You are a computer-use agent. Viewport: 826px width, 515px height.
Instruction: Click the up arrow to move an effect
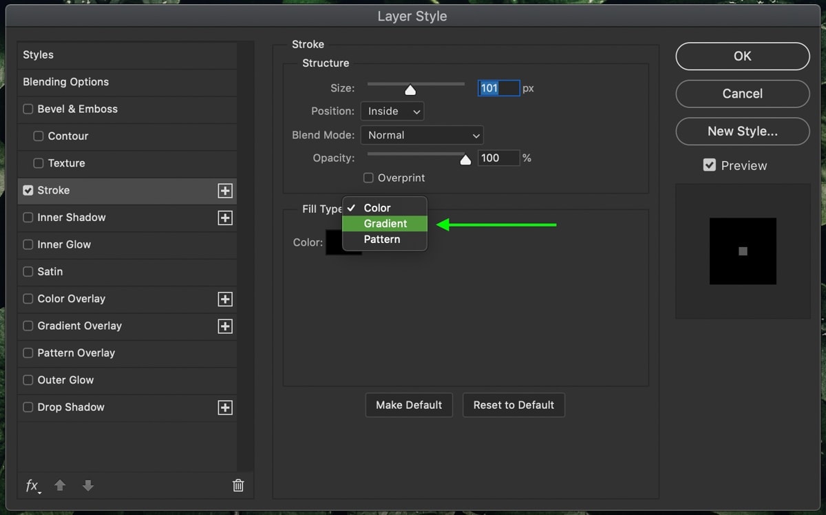60,485
